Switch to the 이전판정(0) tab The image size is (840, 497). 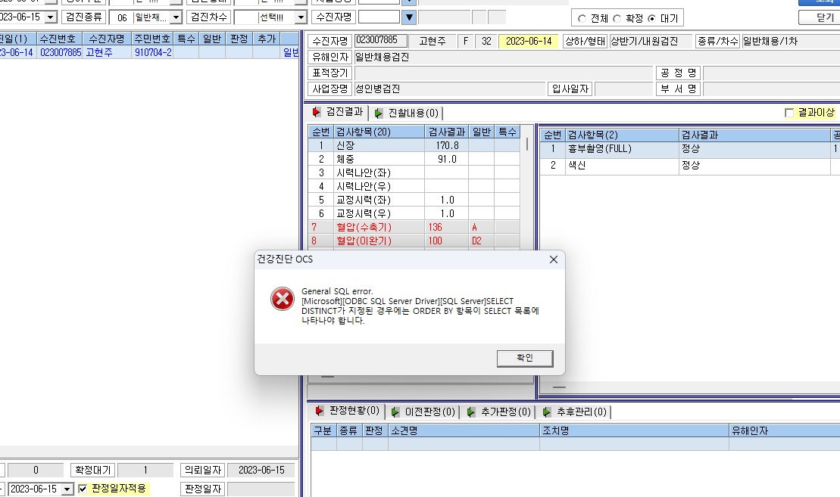coord(423,412)
